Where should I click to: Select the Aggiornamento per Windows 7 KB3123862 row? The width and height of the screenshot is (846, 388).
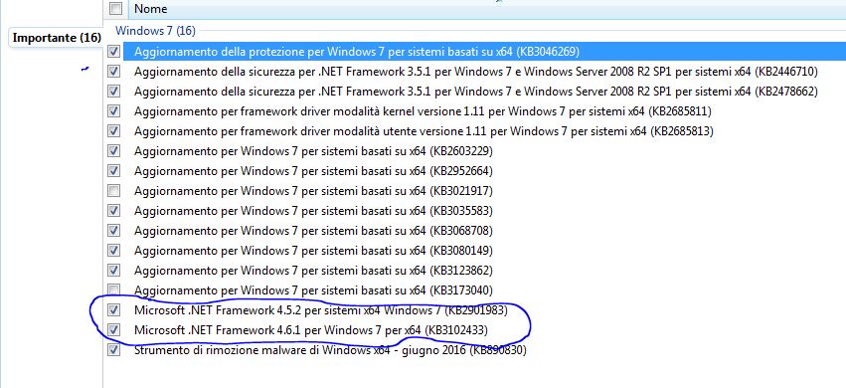coord(313,271)
